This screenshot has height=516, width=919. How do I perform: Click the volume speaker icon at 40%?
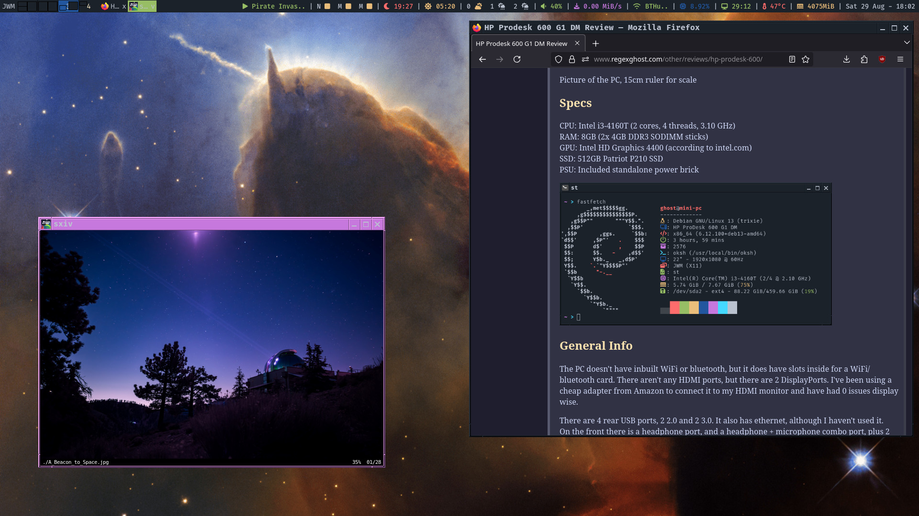click(543, 6)
